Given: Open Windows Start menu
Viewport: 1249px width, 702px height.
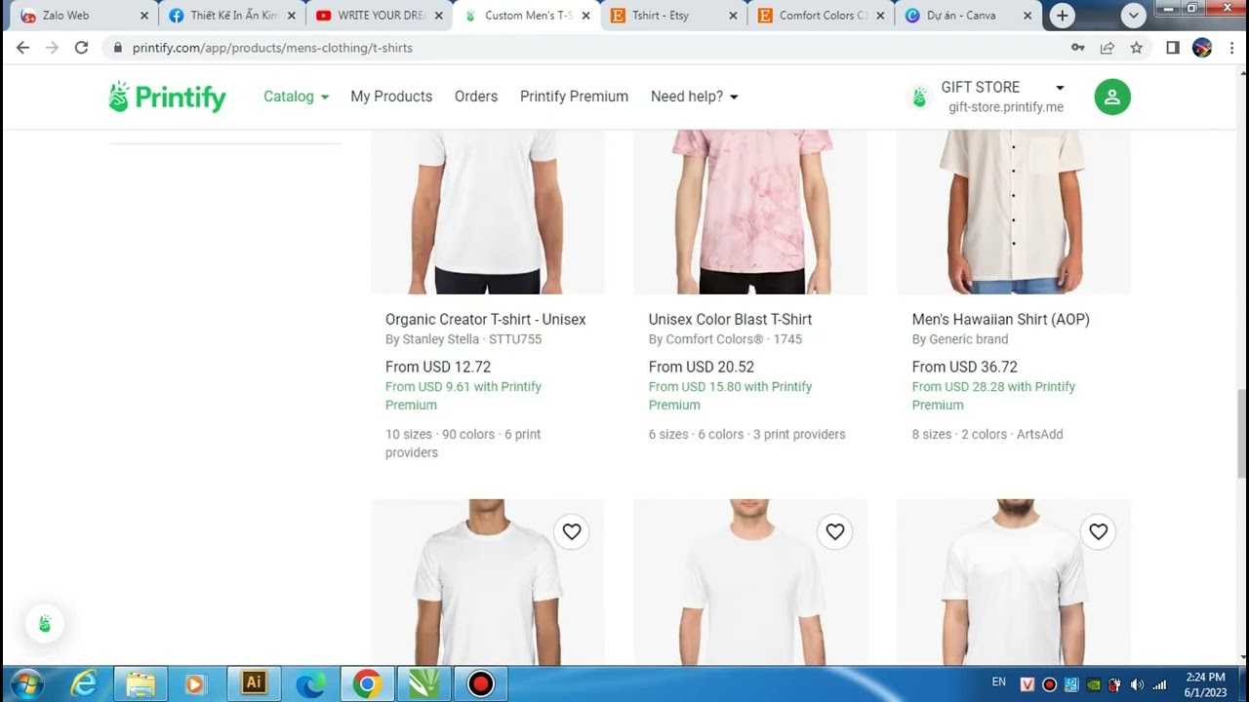Looking at the screenshot, I should coord(25,683).
